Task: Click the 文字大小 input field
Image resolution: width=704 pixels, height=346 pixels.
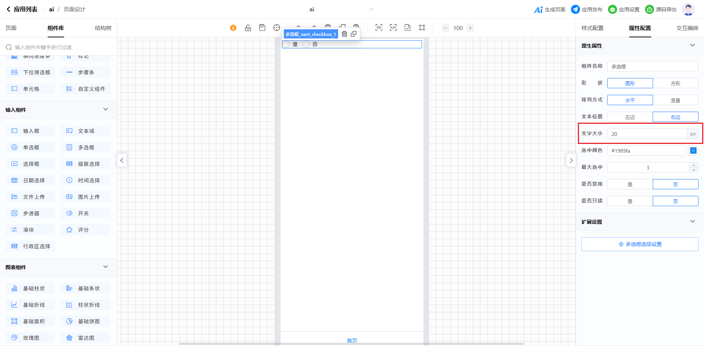Action: coord(647,134)
